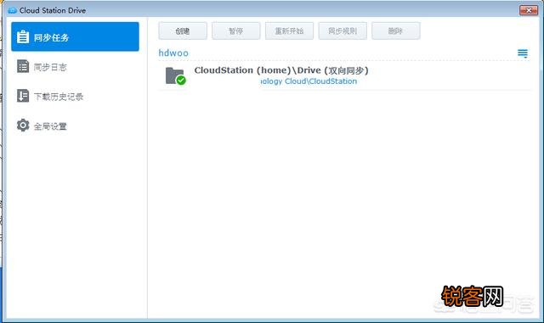Click the 暂停 pause button
544x323 pixels.
(236, 31)
